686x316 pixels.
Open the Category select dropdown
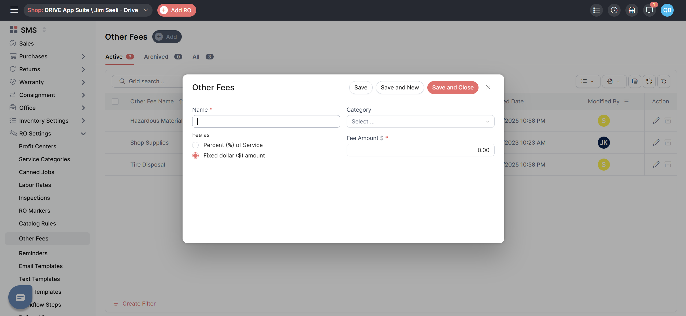tap(420, 122)
